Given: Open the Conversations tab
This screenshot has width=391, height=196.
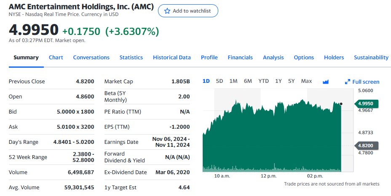Looking at the screenshot, I should [91, 58].
